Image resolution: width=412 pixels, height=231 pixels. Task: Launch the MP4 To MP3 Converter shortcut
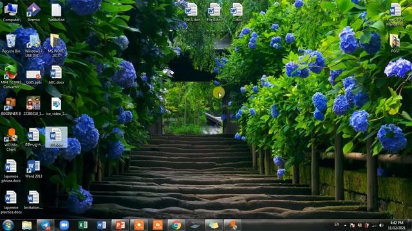pyautogui.click(x=11, y=77)
